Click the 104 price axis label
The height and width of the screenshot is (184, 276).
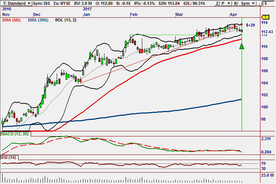tap(265, 83)
